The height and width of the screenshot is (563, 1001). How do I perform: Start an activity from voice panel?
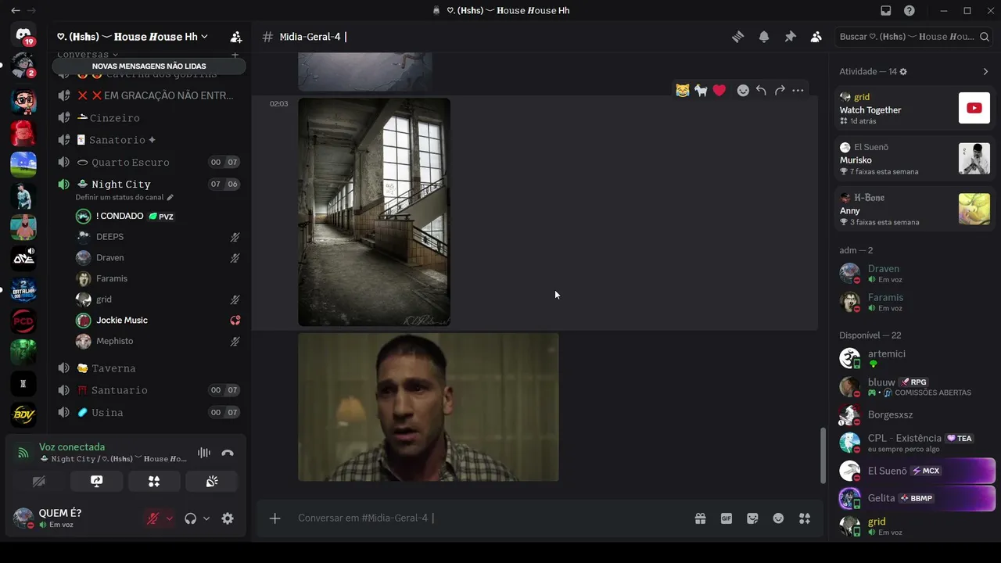coord(154,482)
